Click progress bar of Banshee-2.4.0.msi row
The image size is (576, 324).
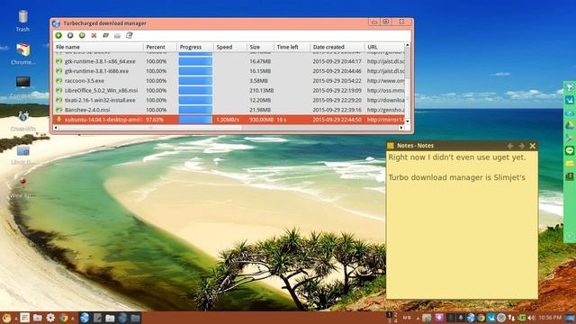point(195,110)
